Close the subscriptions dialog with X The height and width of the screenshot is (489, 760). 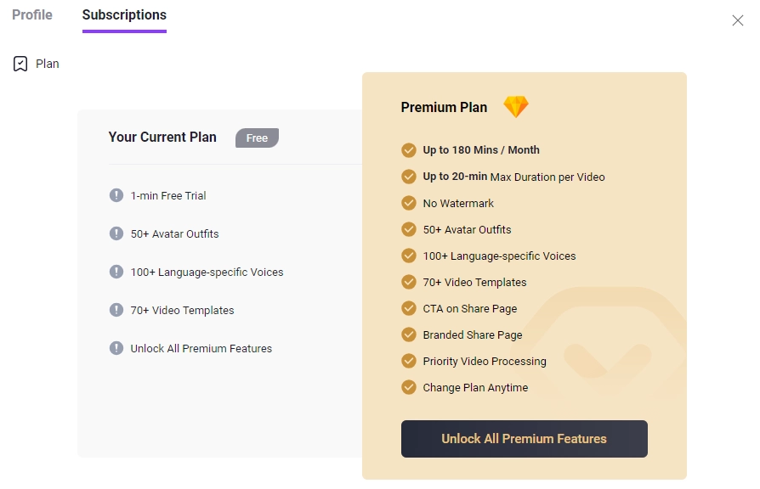click(737, 20)
